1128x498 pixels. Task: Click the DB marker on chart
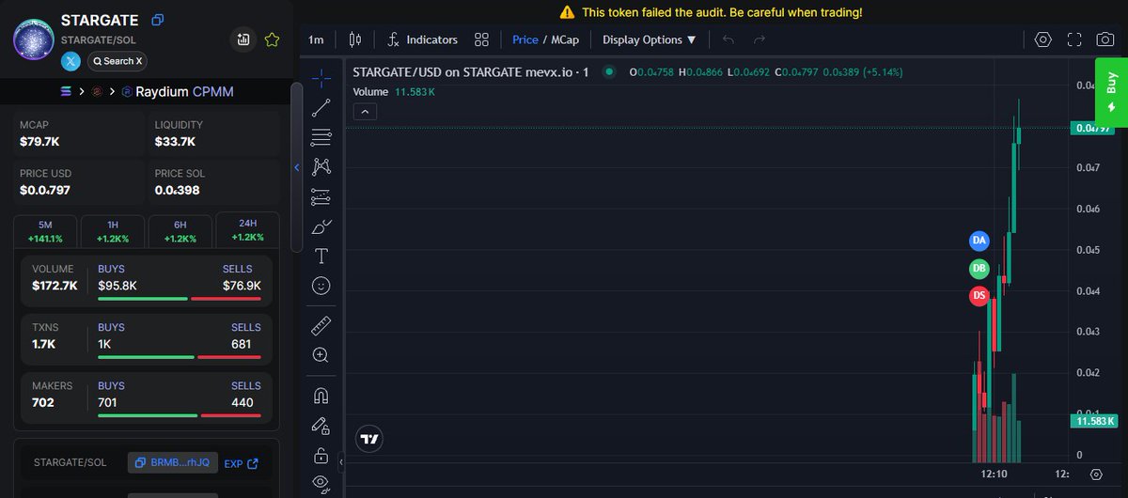(x=979, y=269)
